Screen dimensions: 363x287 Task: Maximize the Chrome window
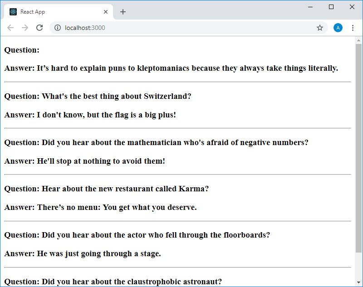[331, 7]
